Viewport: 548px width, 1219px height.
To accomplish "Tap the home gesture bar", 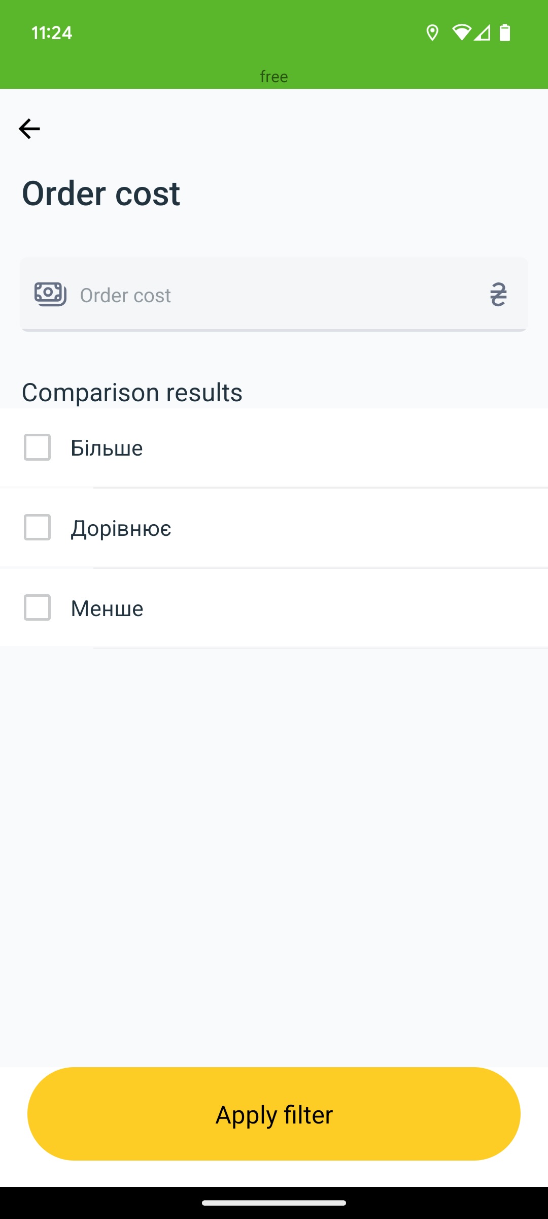I will click(x=274, y=1203).
